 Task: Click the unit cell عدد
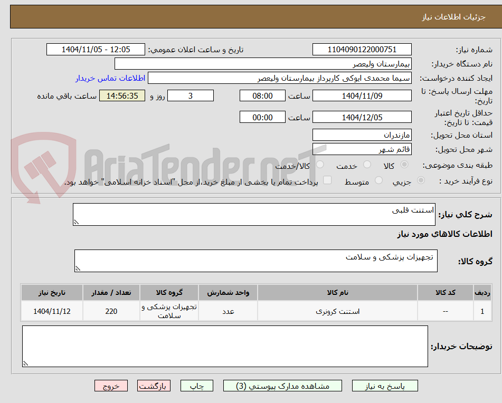(228, 311)
